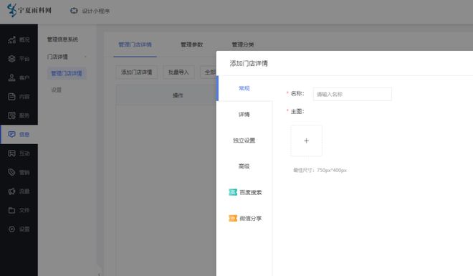Click the 名称 input field
This screenshot has width=473, height=276.
(353, 94)
